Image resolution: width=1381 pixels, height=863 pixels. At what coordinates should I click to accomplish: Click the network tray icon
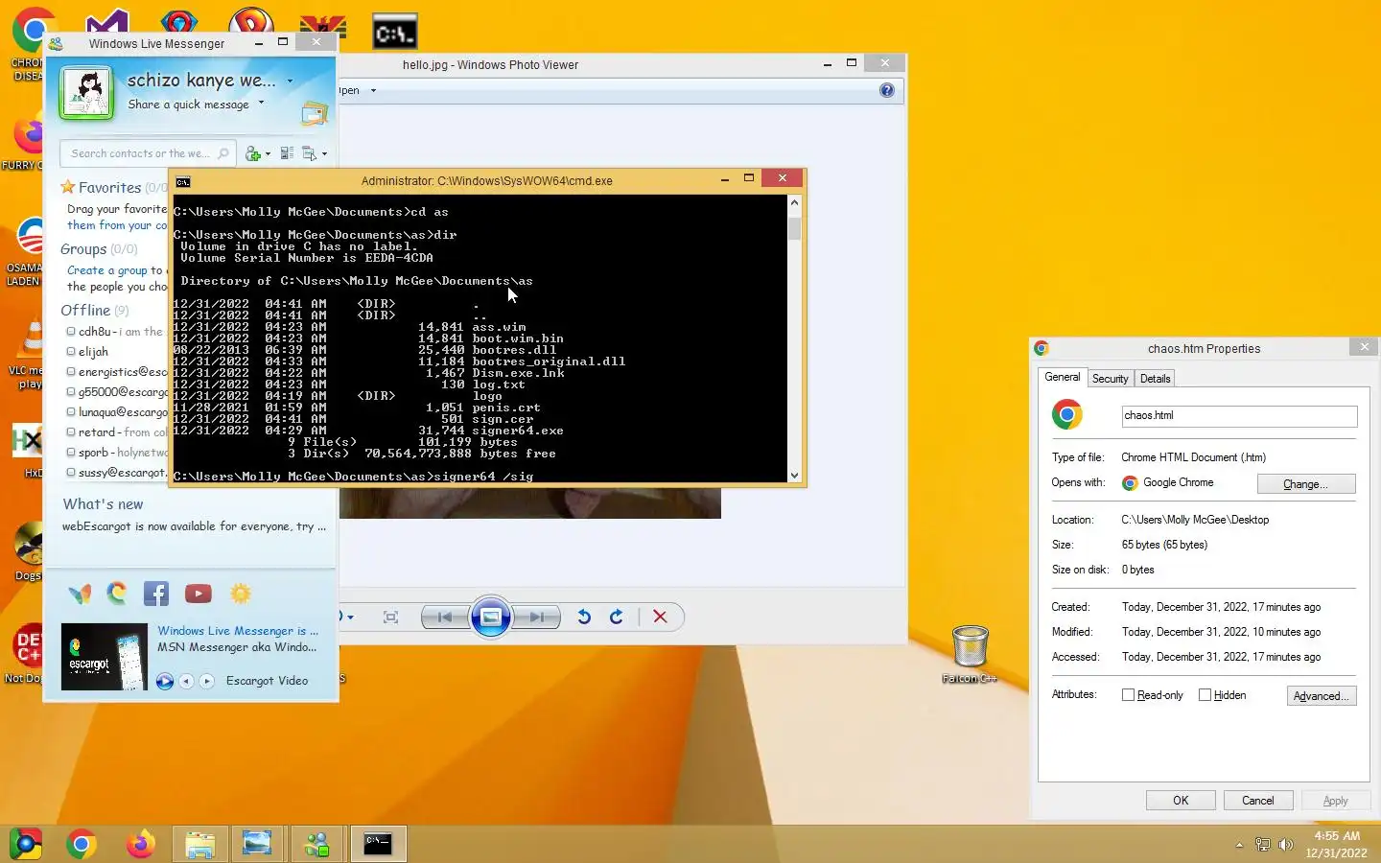click(1263, 845)
